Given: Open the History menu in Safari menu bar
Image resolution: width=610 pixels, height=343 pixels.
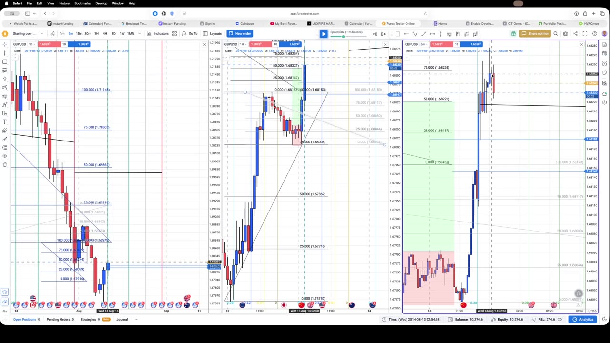Looking at the screenshot, I should (x=64, y=3).
